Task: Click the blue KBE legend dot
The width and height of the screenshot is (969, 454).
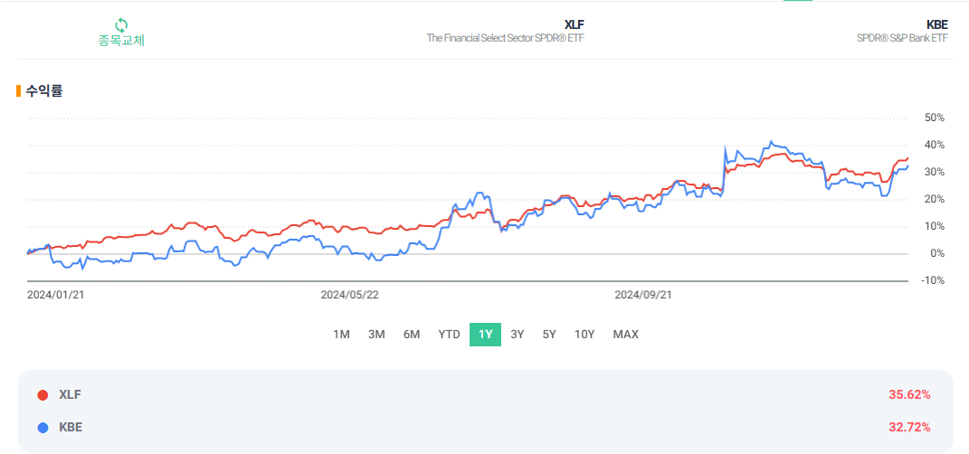Action: point(43,428)
